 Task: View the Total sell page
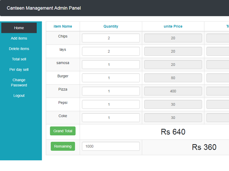coord(19,59)
